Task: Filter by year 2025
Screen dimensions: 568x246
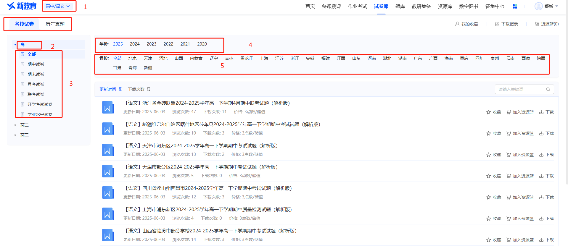Action: pos(118,44)
